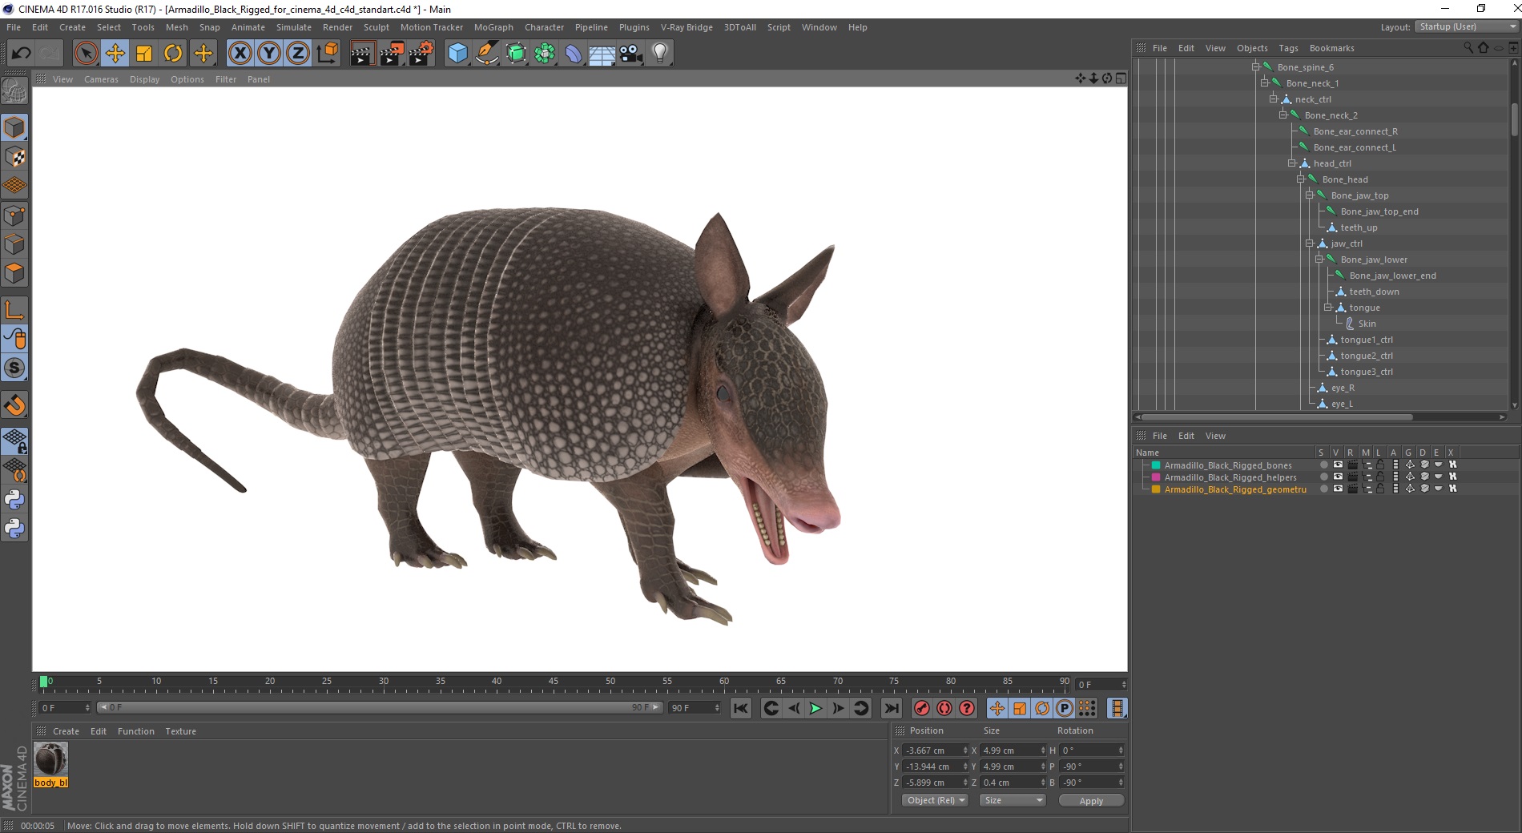Image resolution: width=1522 pixels, height=833 pixels.
Task: Add a Cube primitive object
Action: (x=457, y=54)
